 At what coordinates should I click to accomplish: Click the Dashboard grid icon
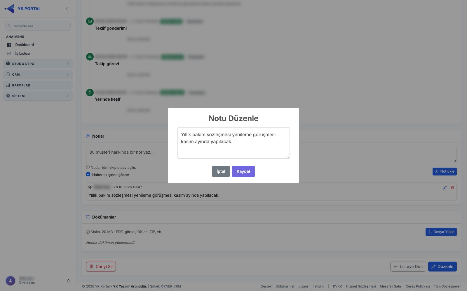tap(9, 45)
